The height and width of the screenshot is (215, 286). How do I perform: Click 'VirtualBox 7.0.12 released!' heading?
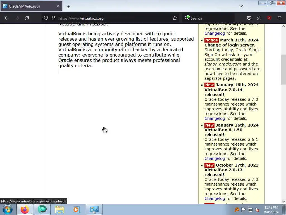223,172
